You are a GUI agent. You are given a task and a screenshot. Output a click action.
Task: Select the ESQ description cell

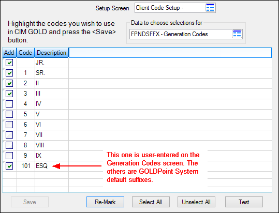point(52,166)
